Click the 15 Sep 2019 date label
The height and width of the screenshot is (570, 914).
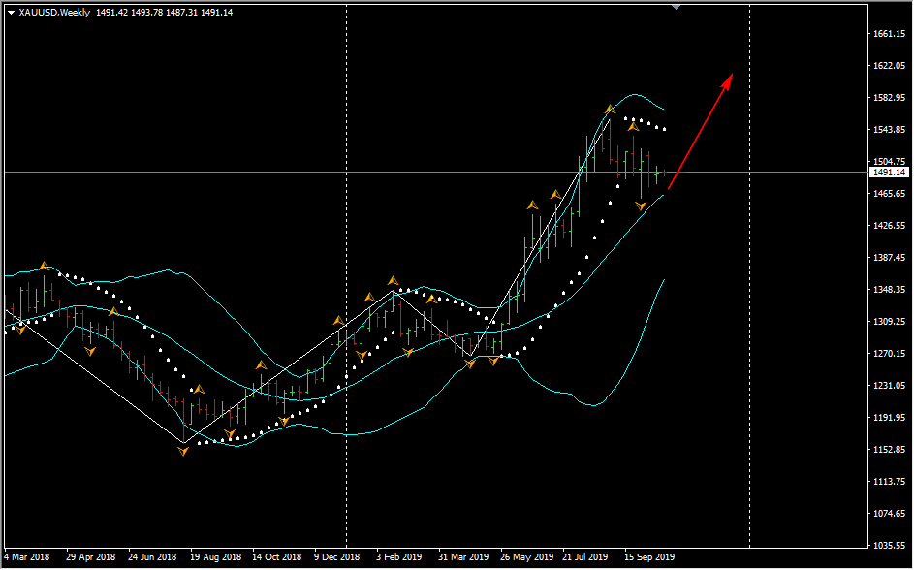(650, 557)
